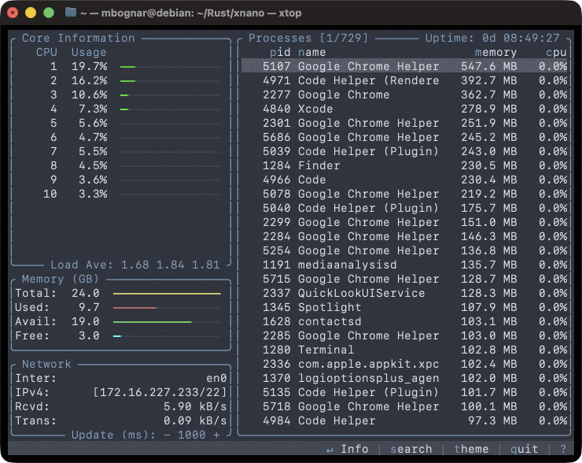Click the Processes [1/729] panel title
The width and height of the screenshot is (582, 463).
click(308, 38)
